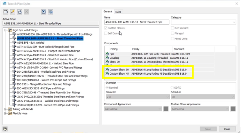Select the Nominal diameter radio button
241x133 pixels.
[107, 88]
